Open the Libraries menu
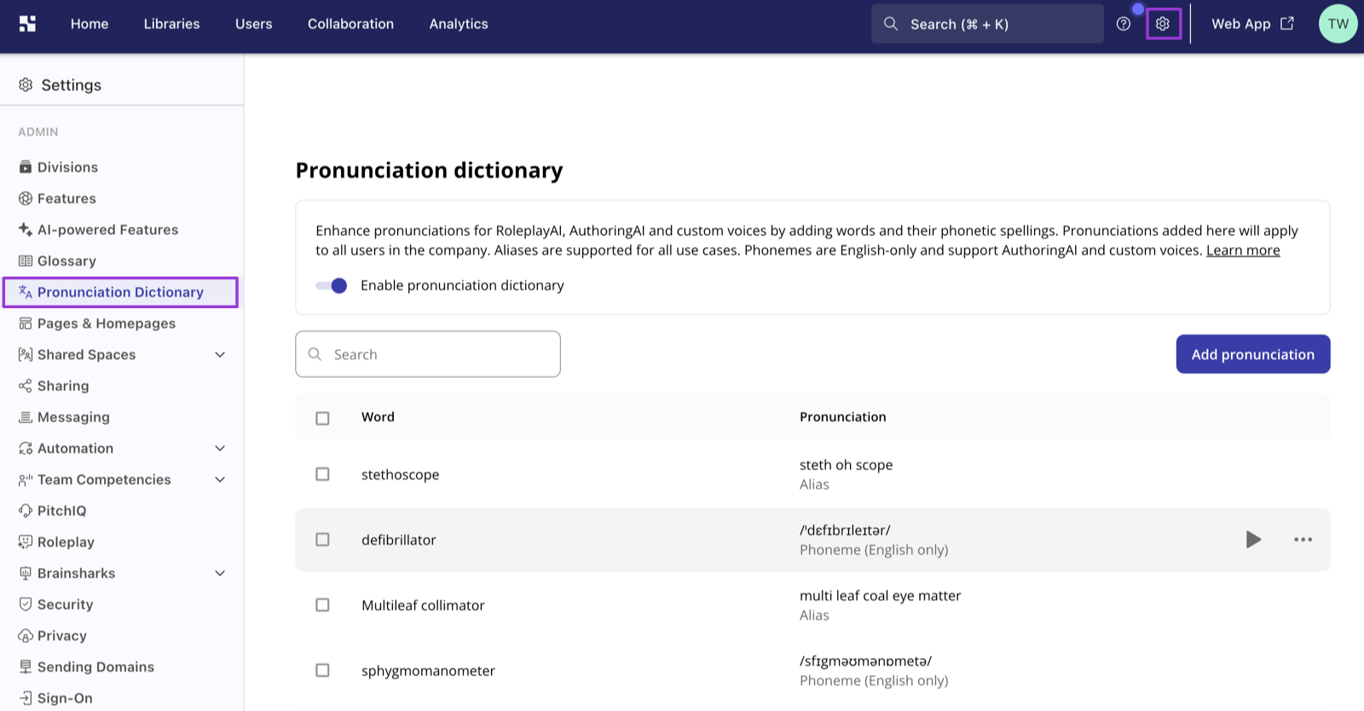 coord(171,24)
